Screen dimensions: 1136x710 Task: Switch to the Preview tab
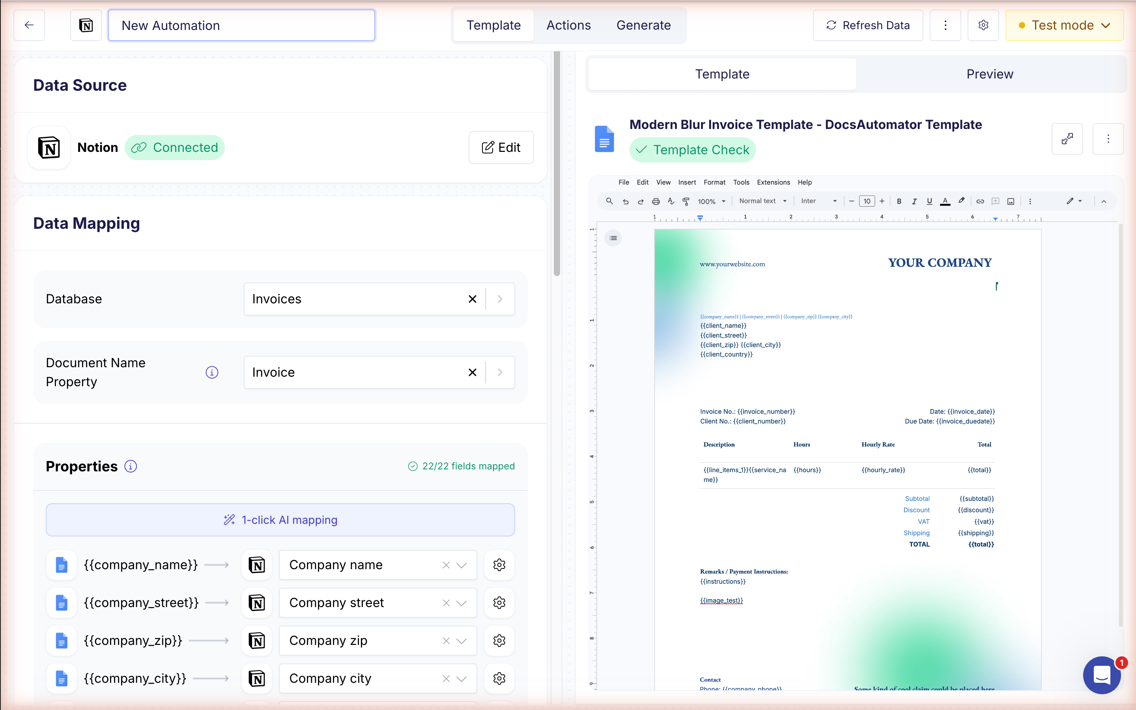click(990, 74)
